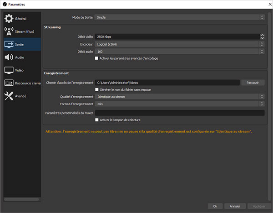Open Avancé wrench tools icon
Viewport: 273px width, 213px height.
tap(9, 96)
